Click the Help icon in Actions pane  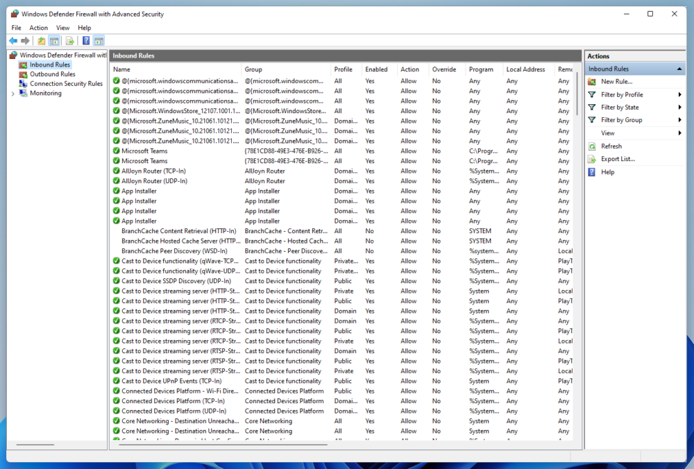point(592,172)
